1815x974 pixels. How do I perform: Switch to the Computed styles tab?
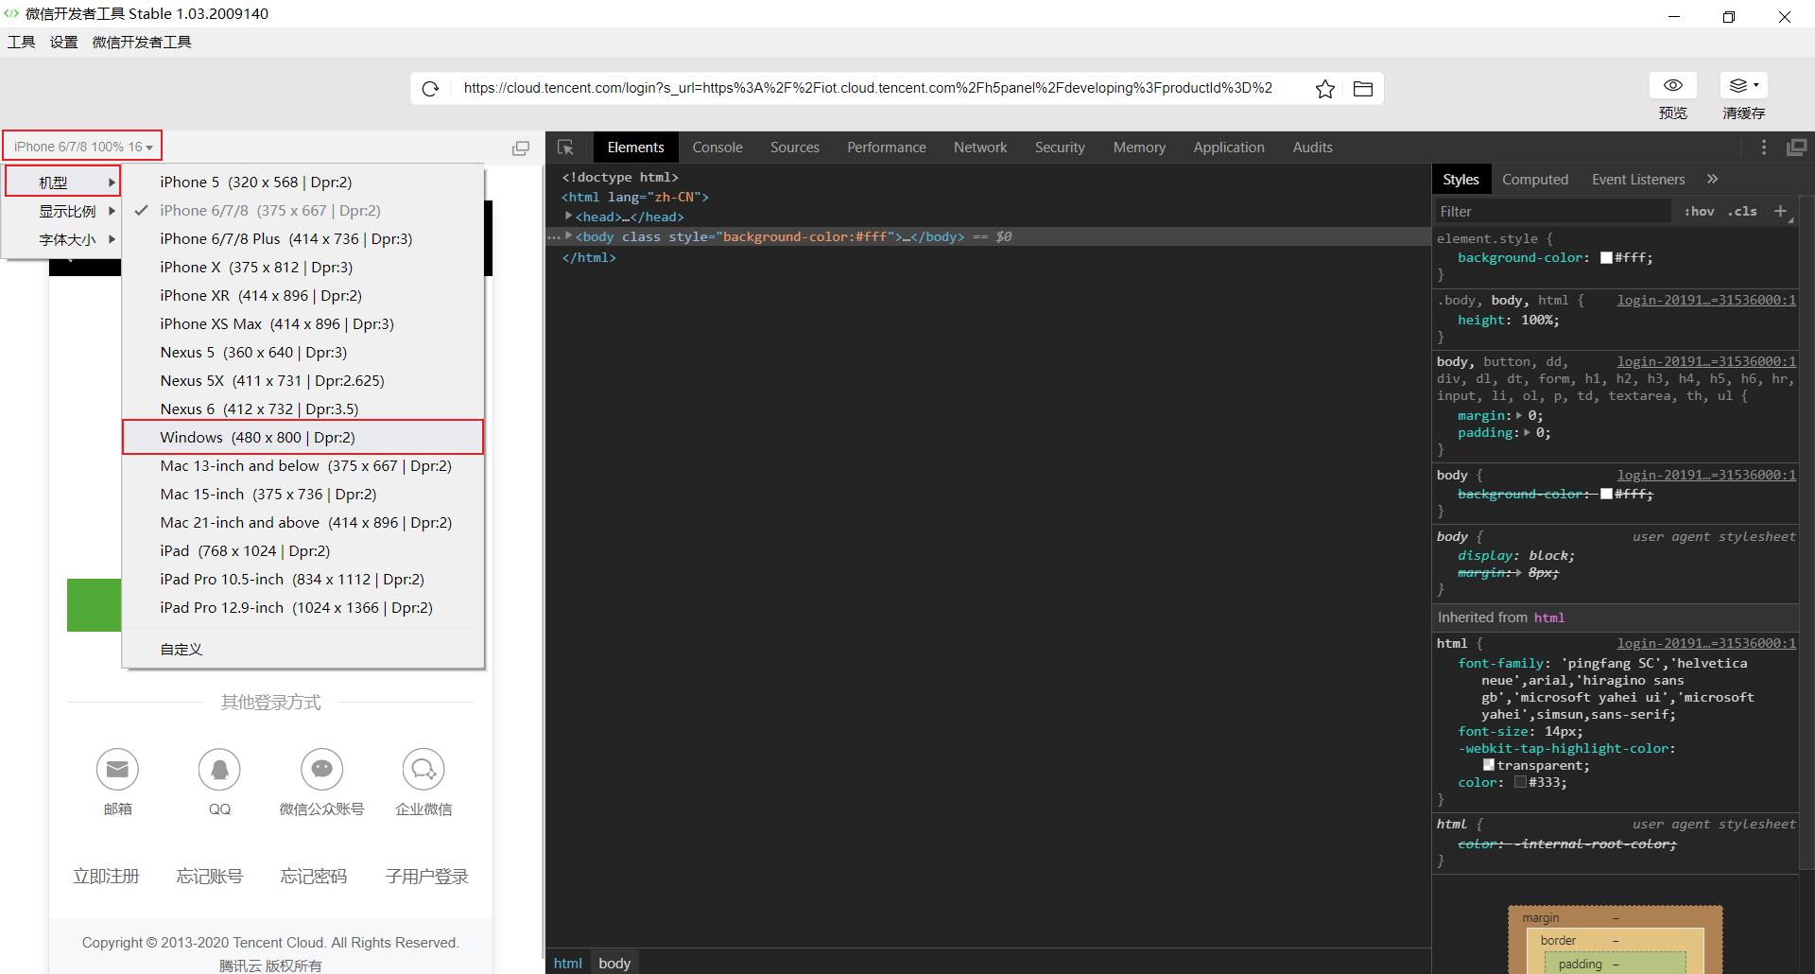1534,179
